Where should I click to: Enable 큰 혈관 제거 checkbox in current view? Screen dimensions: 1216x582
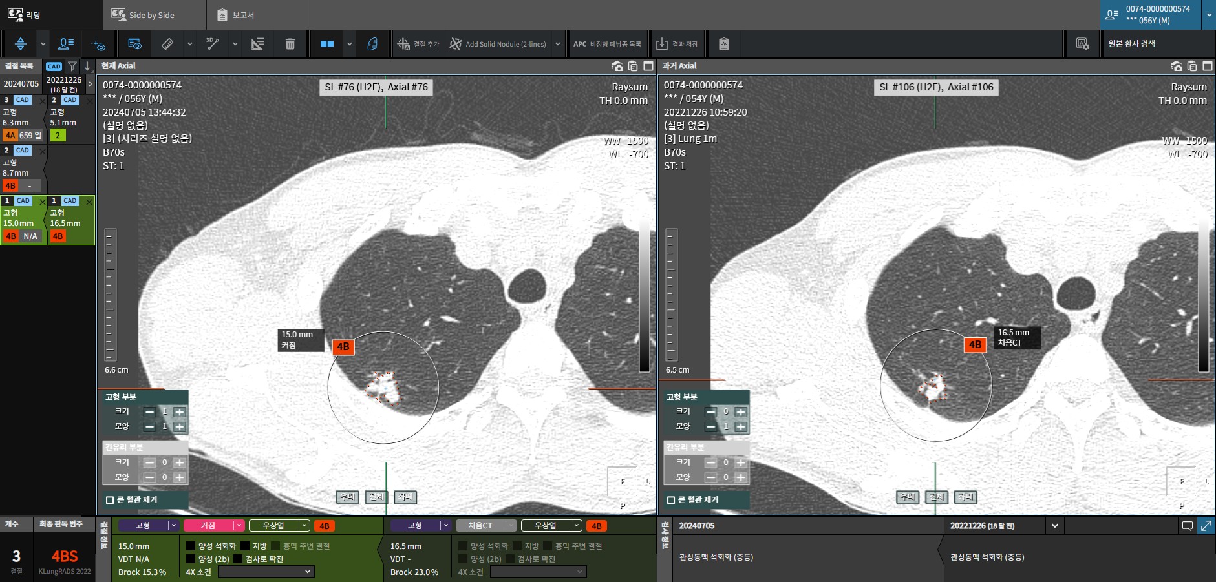tap(110, 500)
